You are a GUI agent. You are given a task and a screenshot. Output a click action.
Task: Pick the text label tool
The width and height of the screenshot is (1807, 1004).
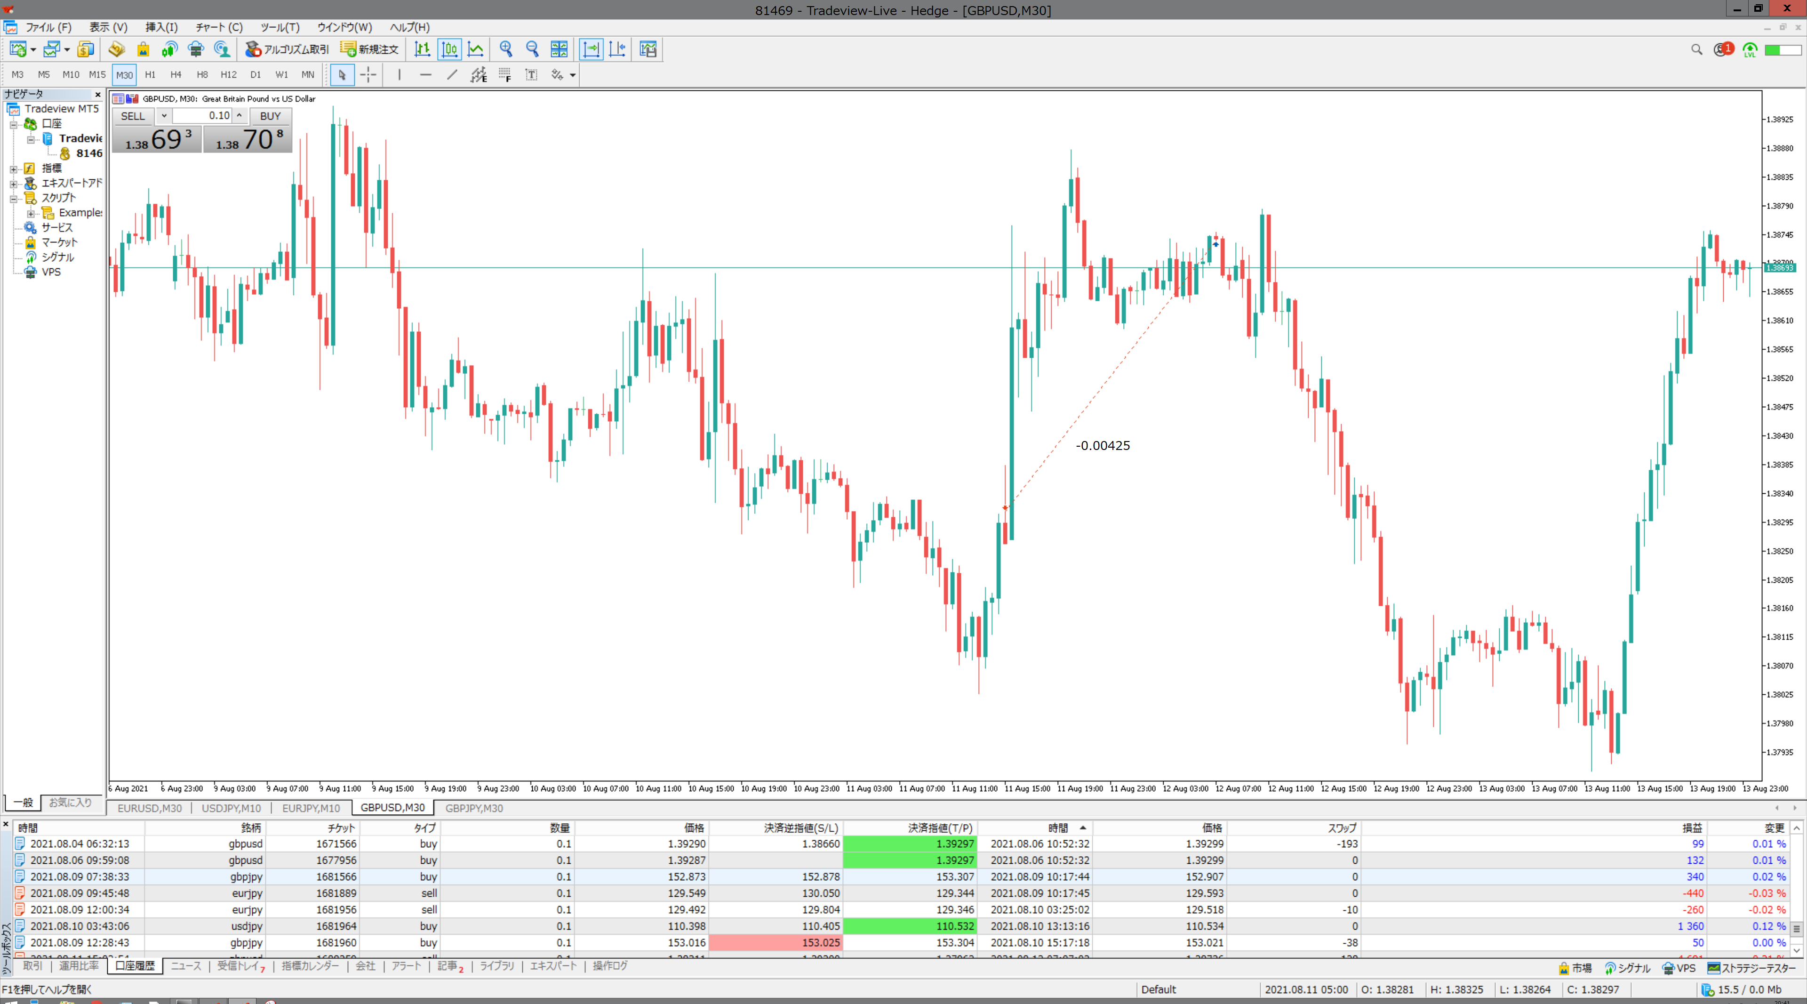pos(531,74)
